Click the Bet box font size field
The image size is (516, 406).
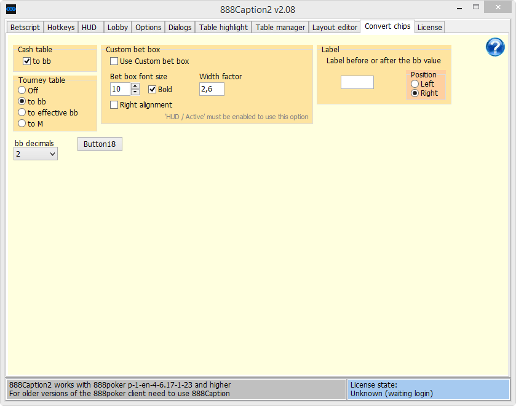click(x=120, y=89)
